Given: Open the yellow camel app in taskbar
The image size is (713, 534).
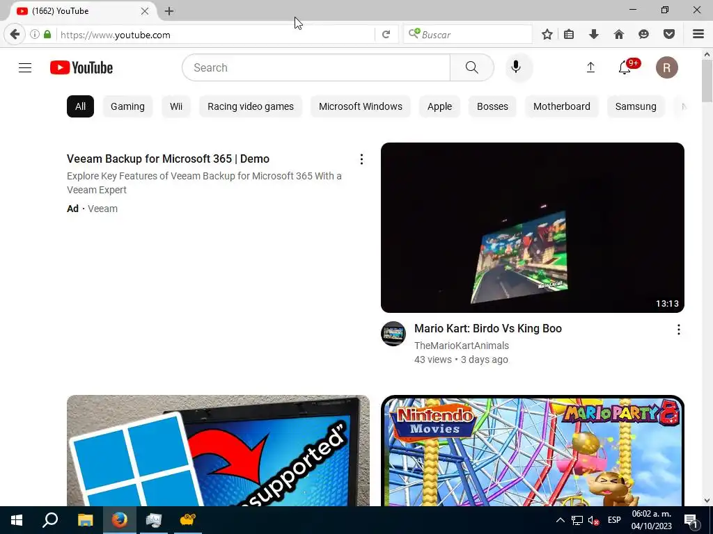Looking at the screenshot, I should click(x=188, y=520).
